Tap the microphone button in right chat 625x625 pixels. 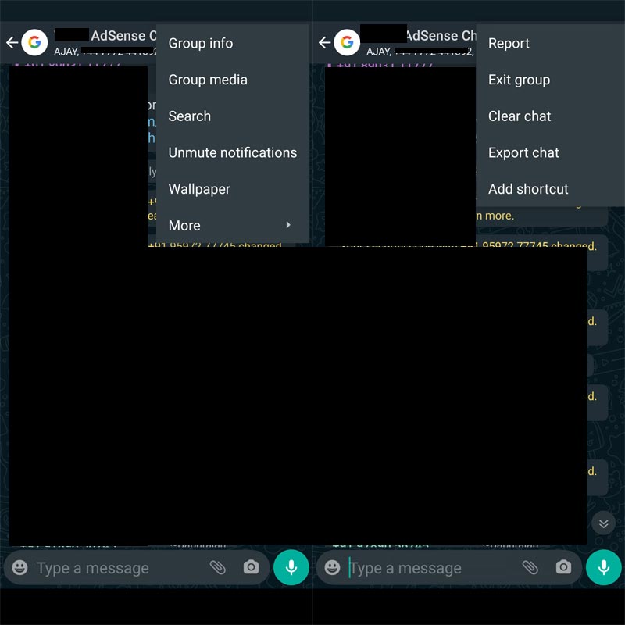point(604,567)
